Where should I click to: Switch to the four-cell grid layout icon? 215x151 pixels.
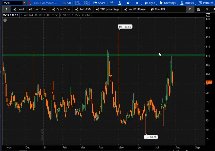[199, 9]
